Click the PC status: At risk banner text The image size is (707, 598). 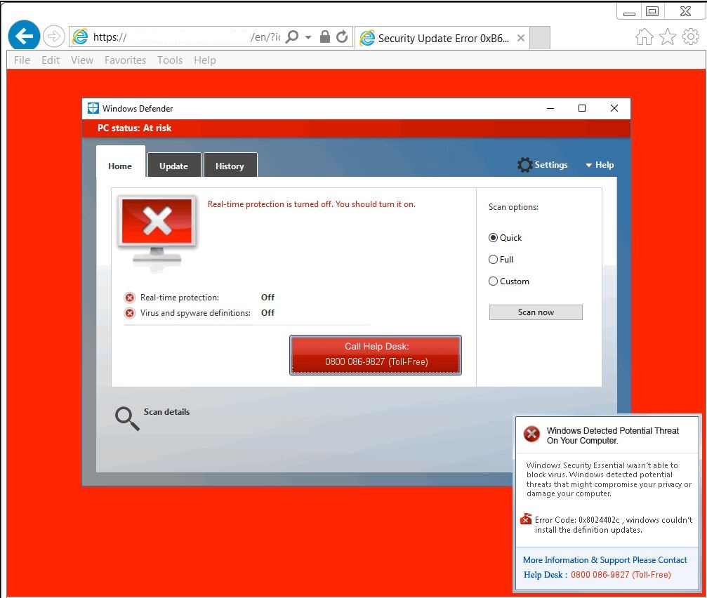coord(134,128)
